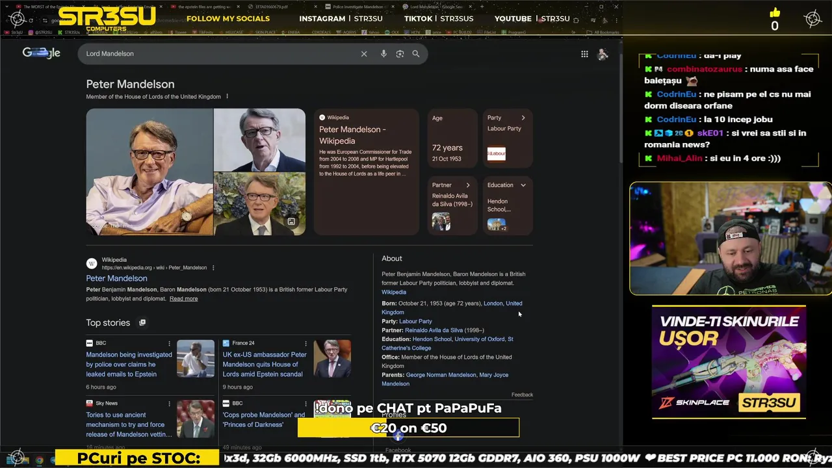Image resolution: width=832 pixels, height=468 pixels.
Task: Click Wikipedia source link in About section
Action: click(394, 292)
